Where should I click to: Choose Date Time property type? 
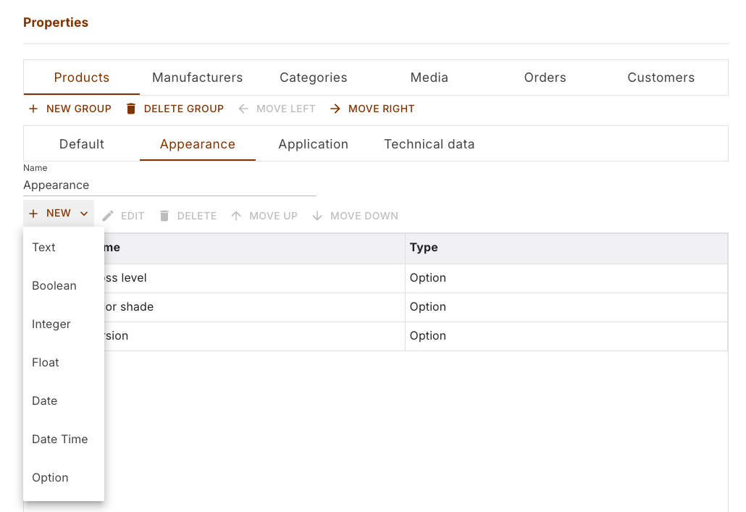click(64, 439)
